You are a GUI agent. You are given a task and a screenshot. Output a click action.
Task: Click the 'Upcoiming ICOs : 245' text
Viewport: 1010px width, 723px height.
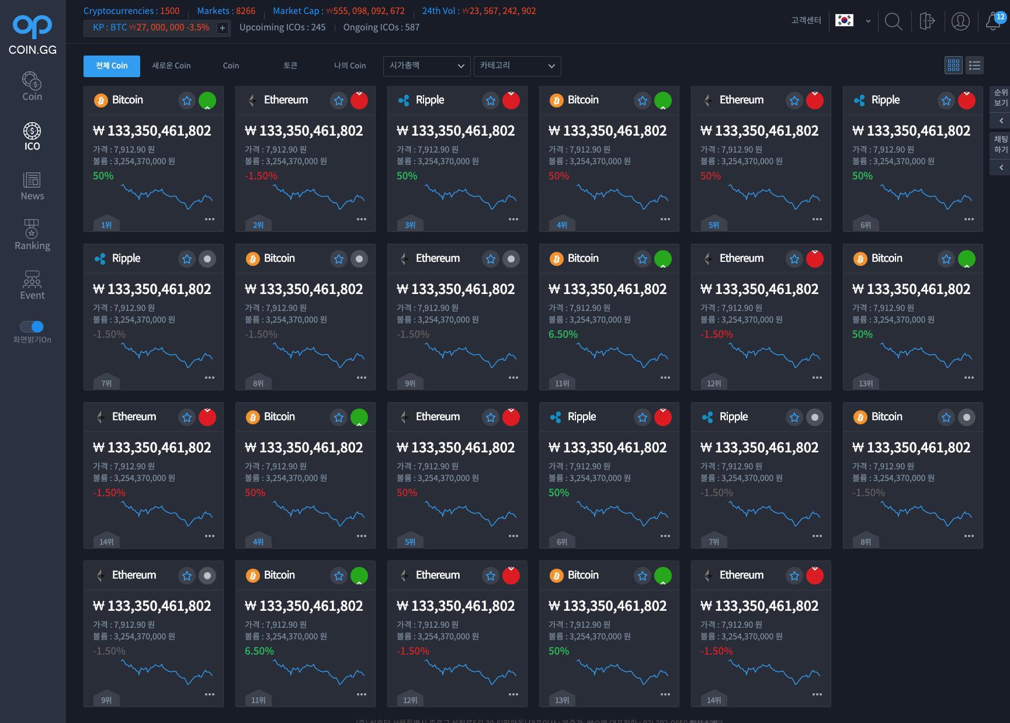point(282,27)
